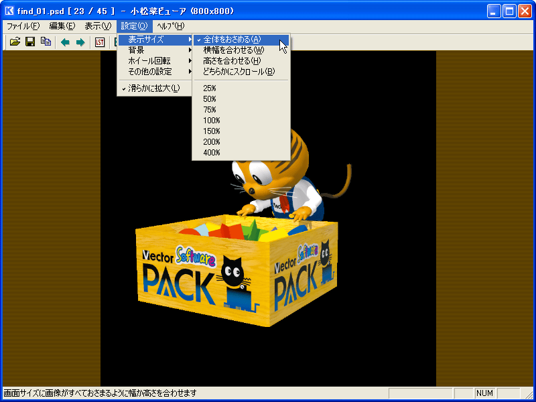
Task: Set zoom to 75%
Action: coord(241,110)
